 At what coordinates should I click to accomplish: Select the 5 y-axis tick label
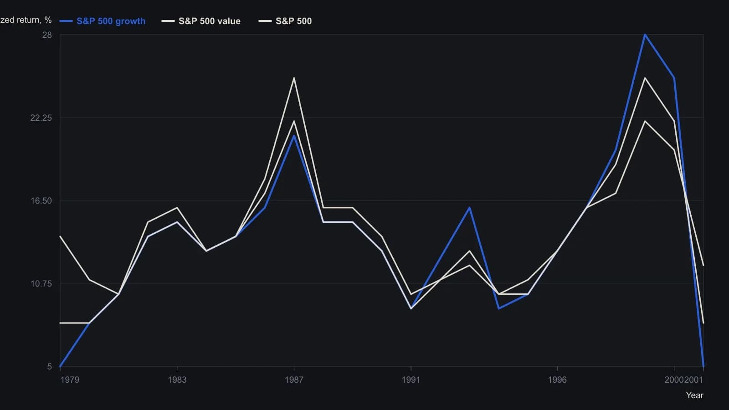coord(50,367)
